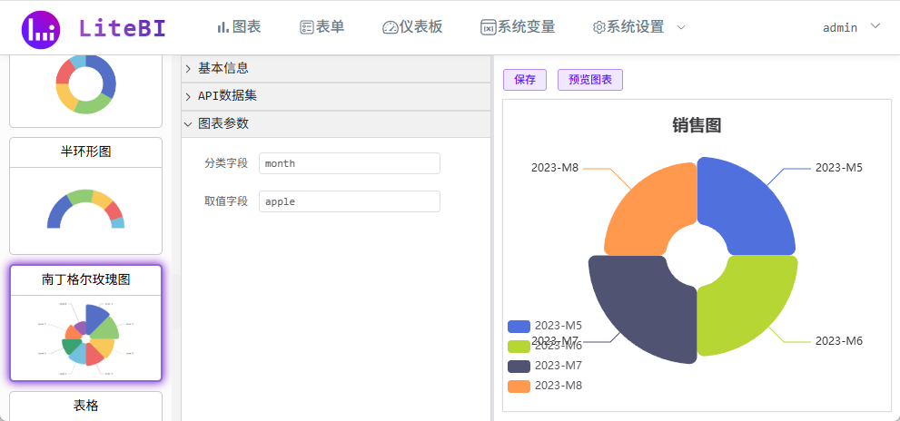
Task: Click the variable icon beside 系统变量
Action: click(x=488, y=27)
